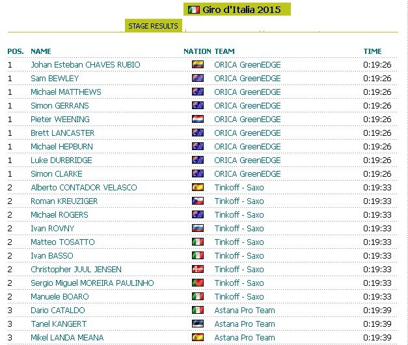
Task: Click the Spanish flag beside Mikel Landa
Action: pyautogui.click(x=198, y=337)
